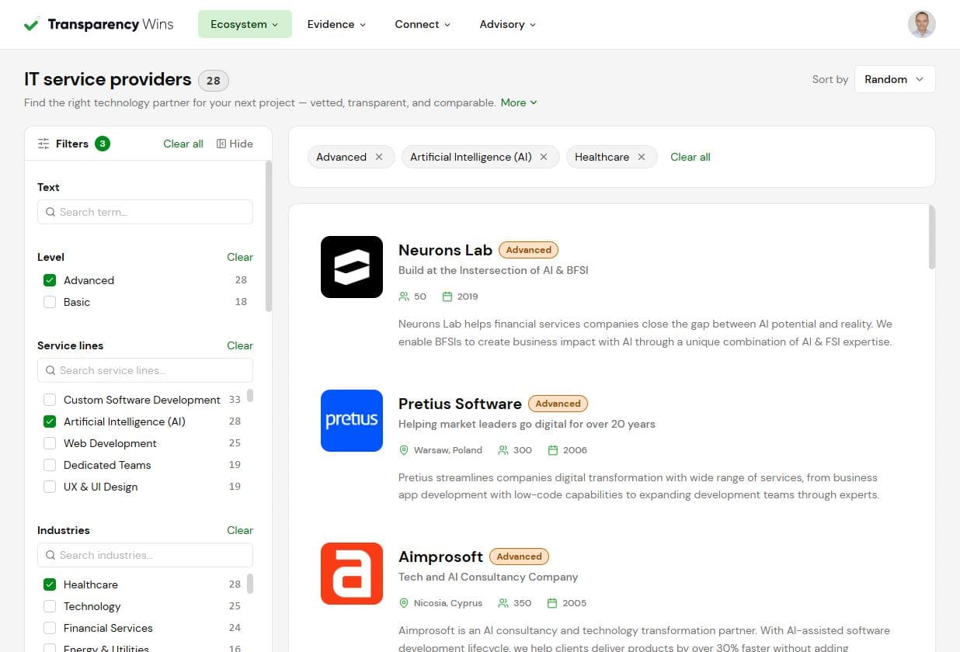
Task: Open the Transparency Wins home logo
Action: [99, 24]
